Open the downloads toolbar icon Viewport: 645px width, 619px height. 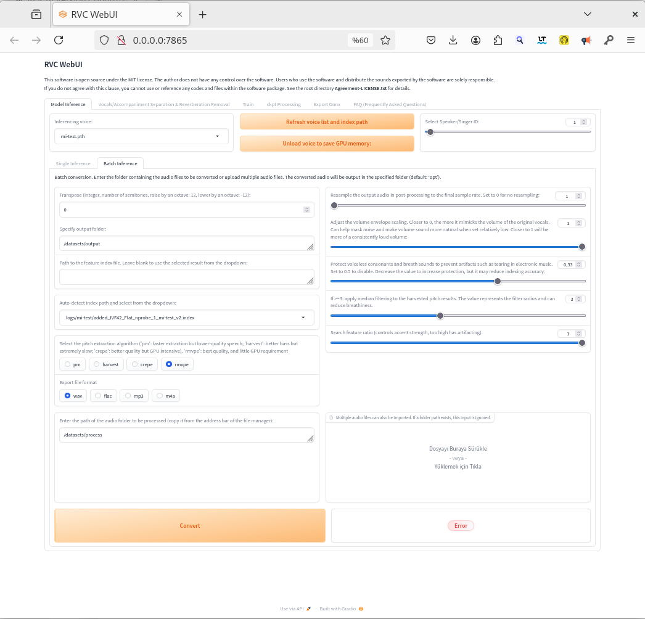453,40
